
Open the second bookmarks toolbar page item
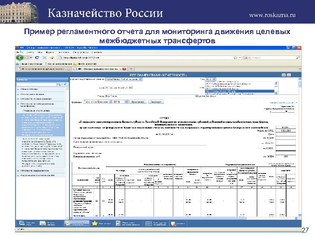pyautogui.click(x=58, y=64)
